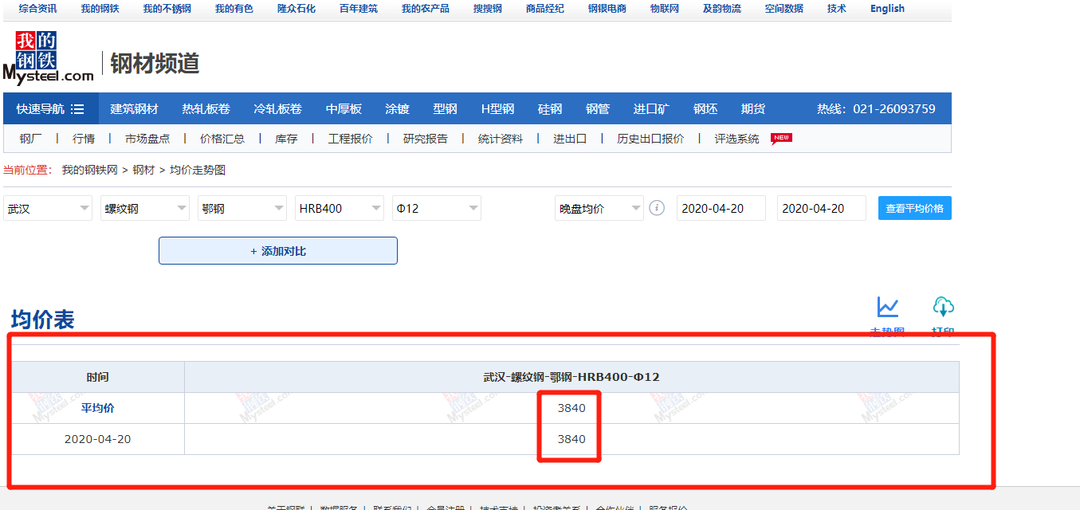Image resolution: width=1080 pixels, height=510 pixels.
Task: Go to 市场盘点 sub-menu link
Action: 147,139
